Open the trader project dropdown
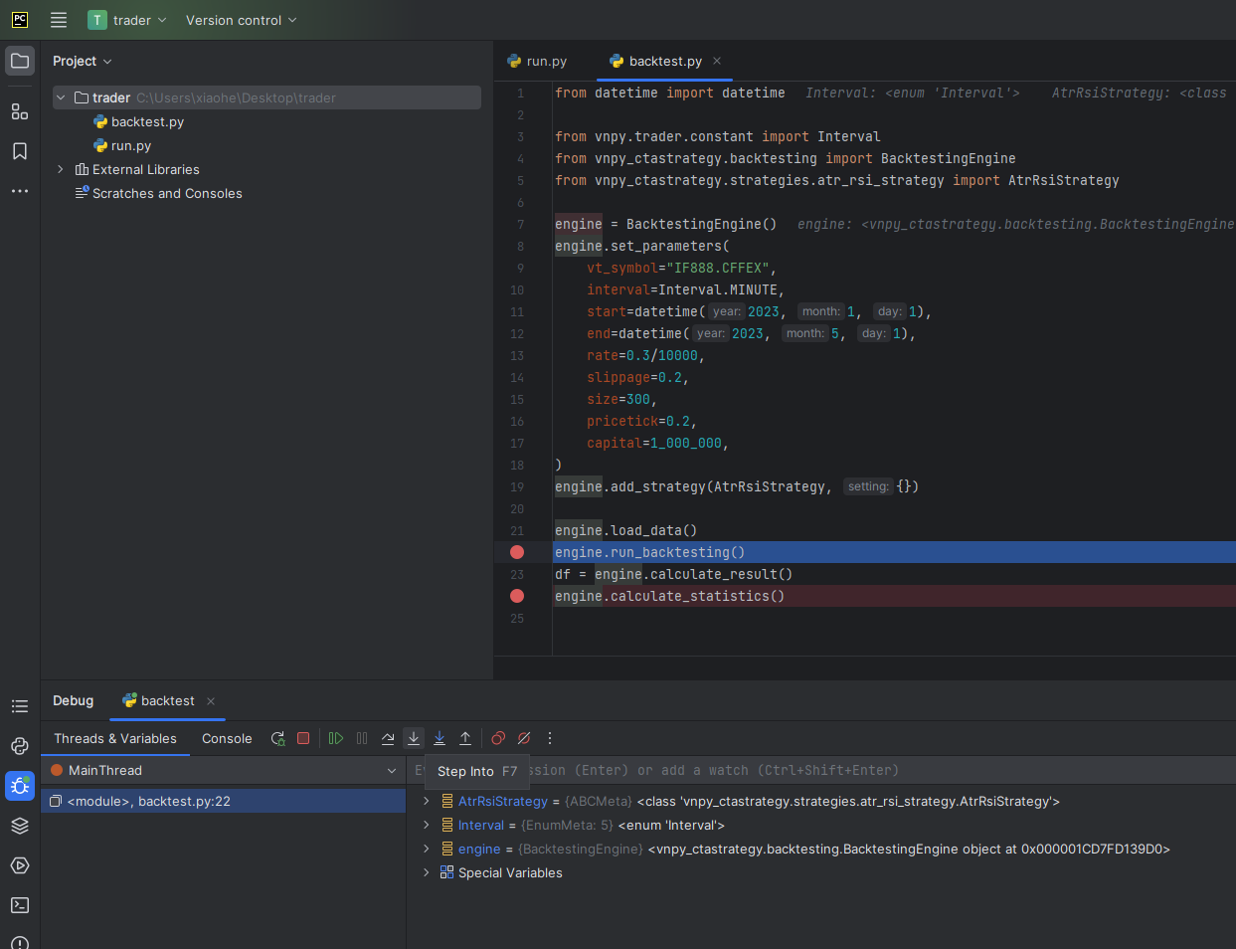 click(x=127, y=20)
